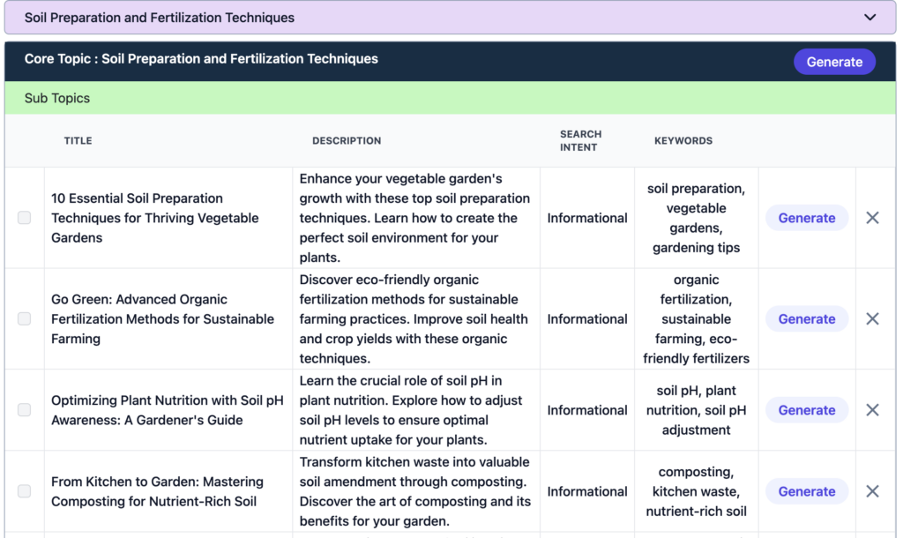Image resolution: width=903 pixels, height=538 pixels.
Task: Delete the Go Green organic fertilization row
Action: [872, 319]
